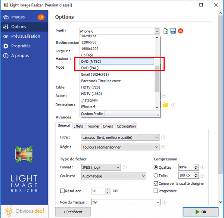Open the Filtre Lanczos dropdown
Image resolution: width=224 pixels, height=218 pixels.
120,138
